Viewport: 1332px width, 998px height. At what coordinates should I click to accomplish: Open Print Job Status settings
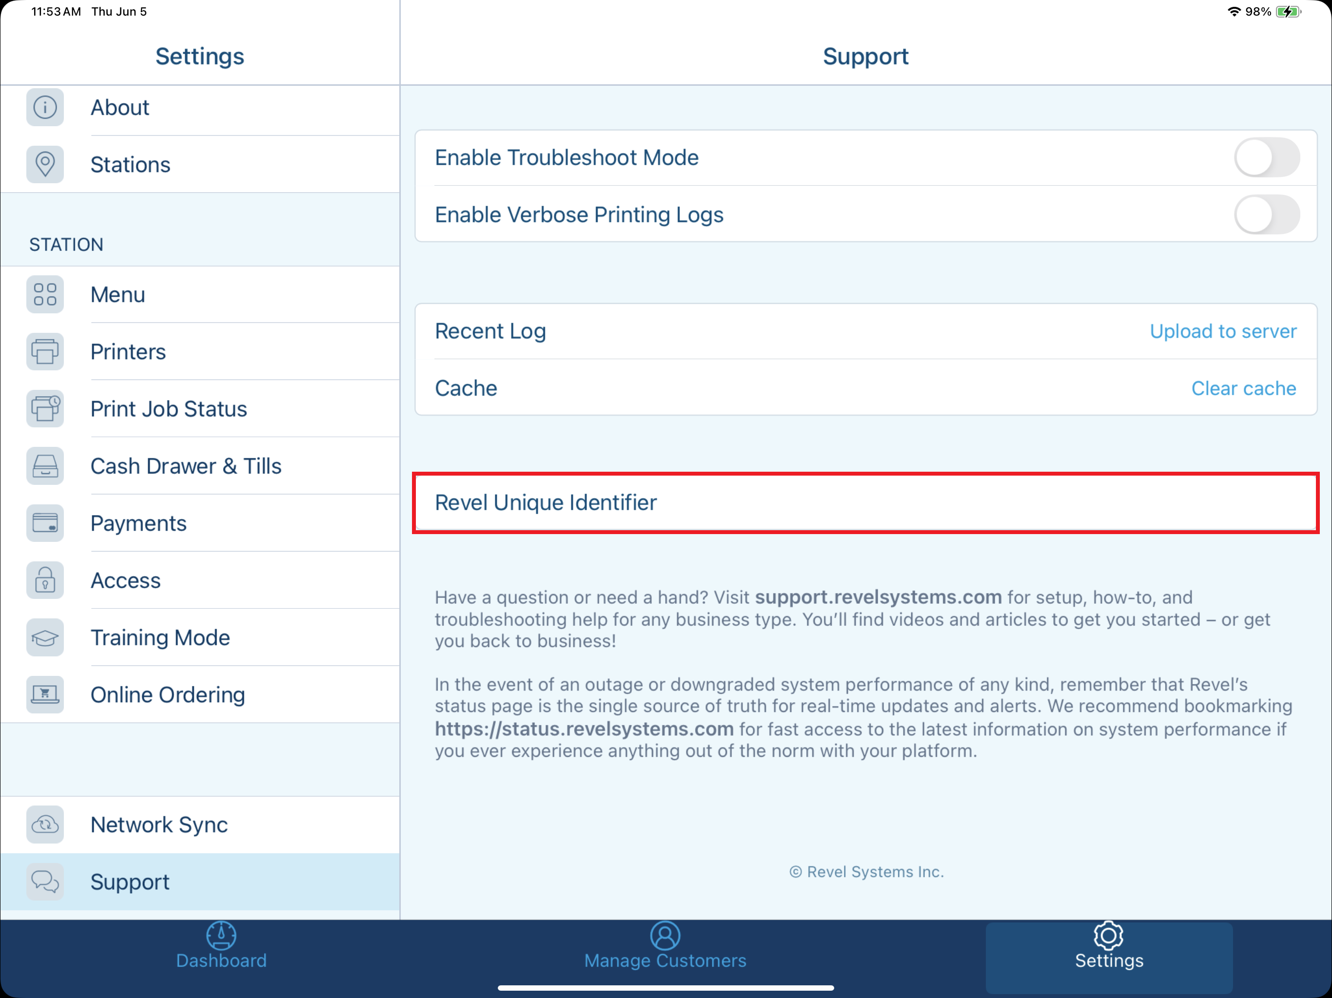200,409
